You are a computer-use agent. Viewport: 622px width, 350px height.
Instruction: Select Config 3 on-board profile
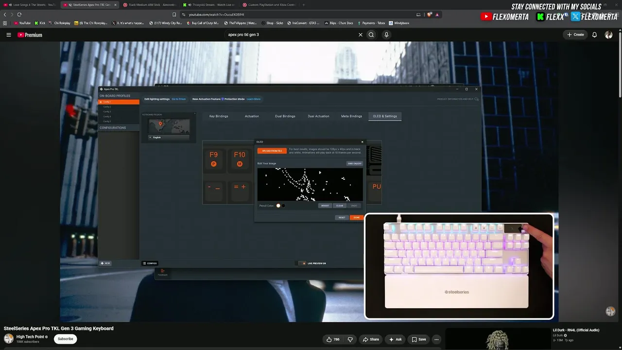click(x=119, y=112)
